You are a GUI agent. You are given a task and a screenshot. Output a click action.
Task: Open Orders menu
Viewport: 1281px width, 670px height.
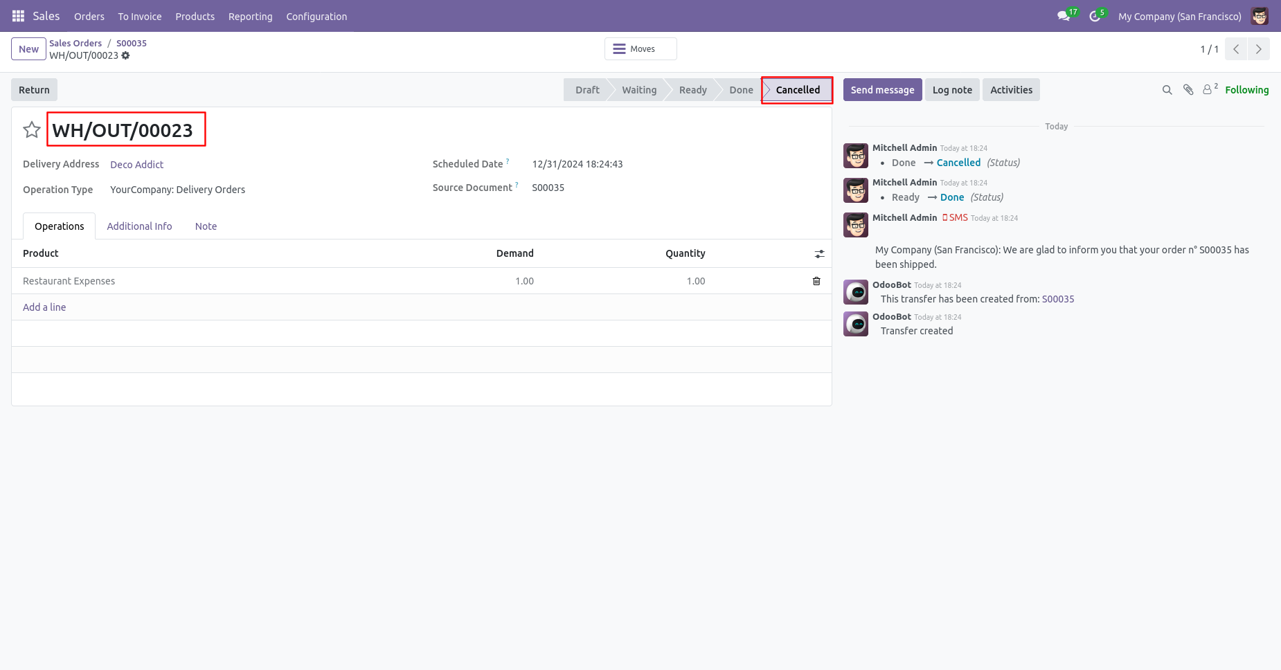(x=89, y=17)
